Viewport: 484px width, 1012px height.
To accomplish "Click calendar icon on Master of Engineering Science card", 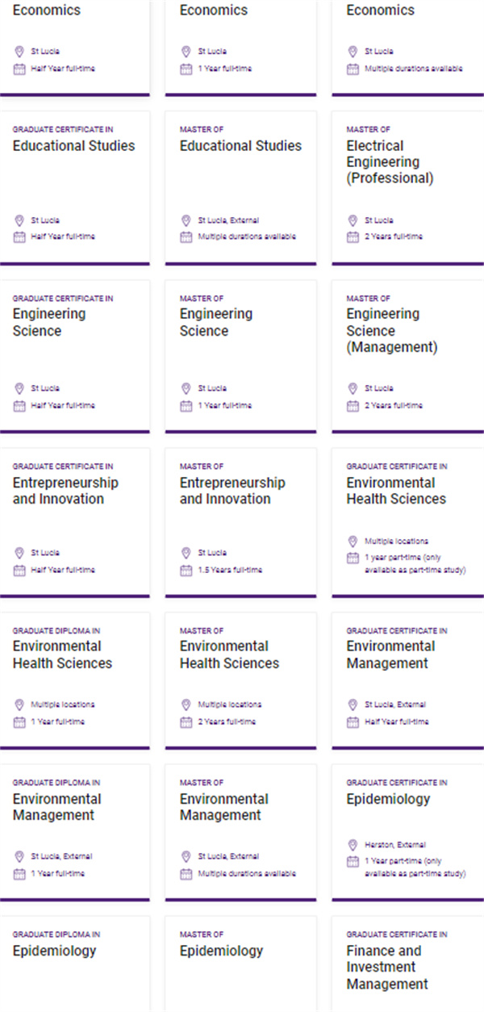I will click(186, 405).
